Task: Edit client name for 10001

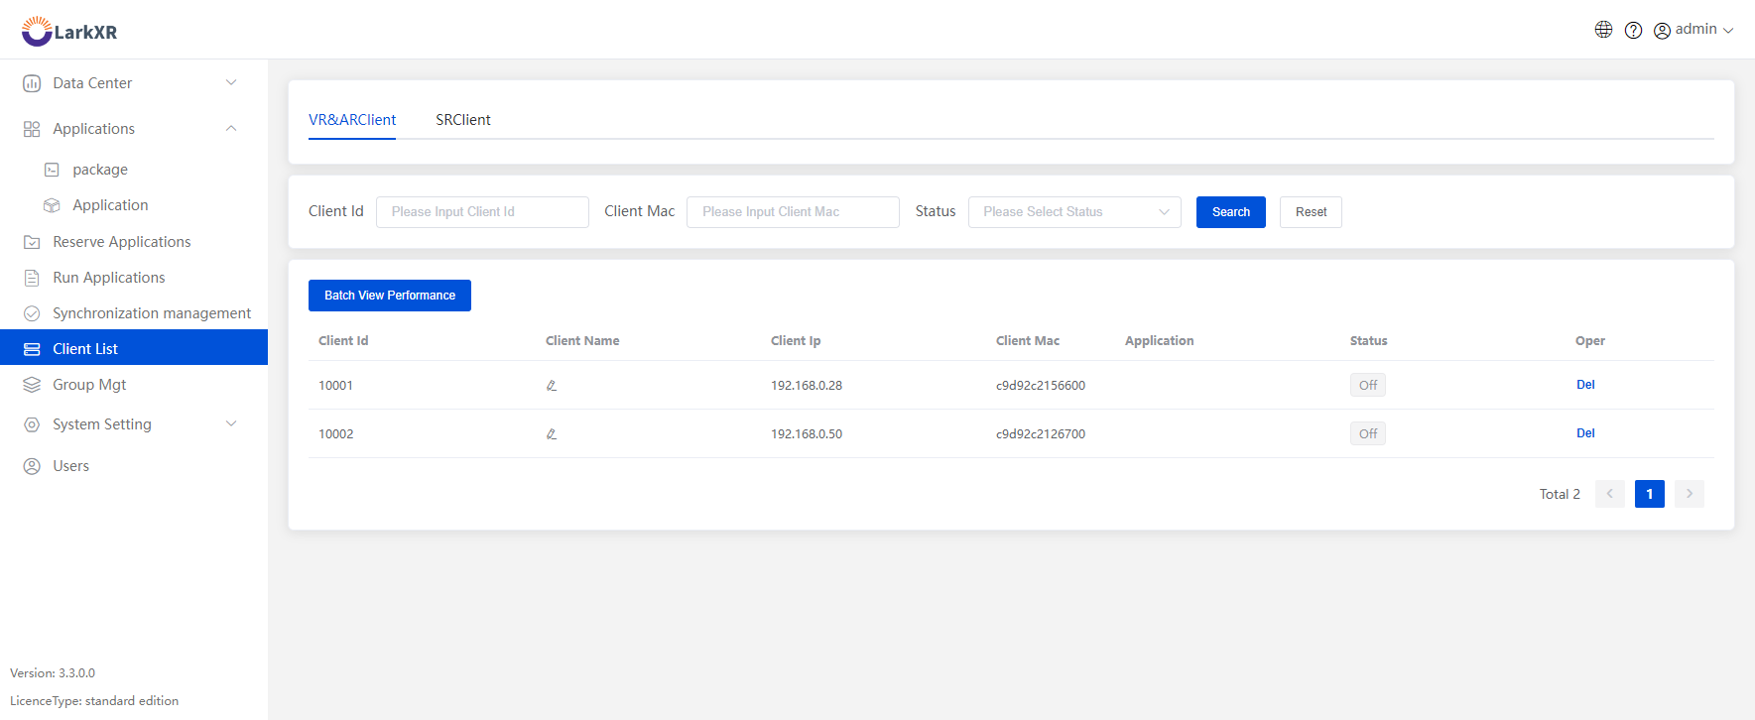Action: tap(552, 386)
